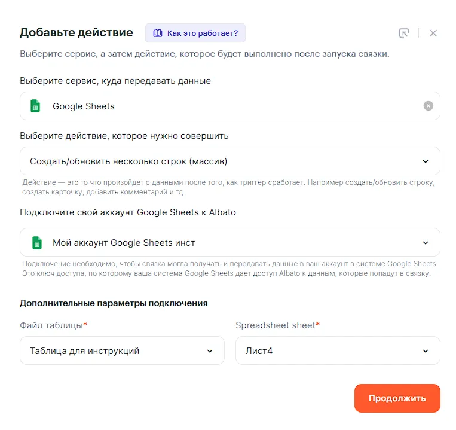
Task: Expand the action dropdown chevron
Action: [426, 161]
